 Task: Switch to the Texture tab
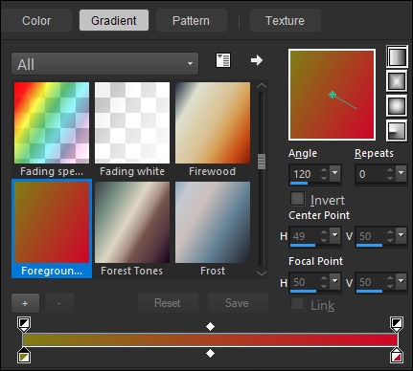coord(285,21)
